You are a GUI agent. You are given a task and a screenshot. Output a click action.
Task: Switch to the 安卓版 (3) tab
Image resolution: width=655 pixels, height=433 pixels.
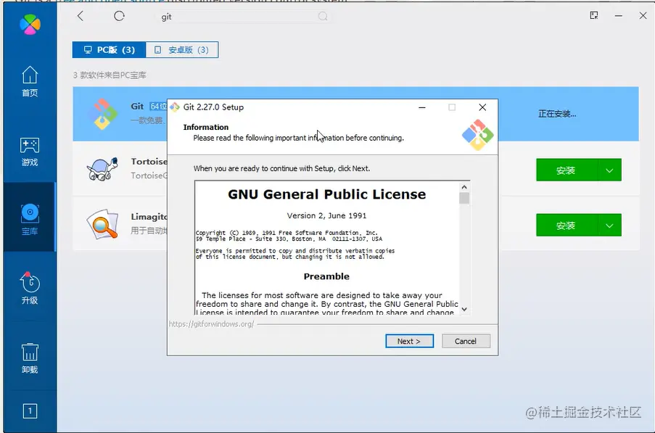click(182, 50)
